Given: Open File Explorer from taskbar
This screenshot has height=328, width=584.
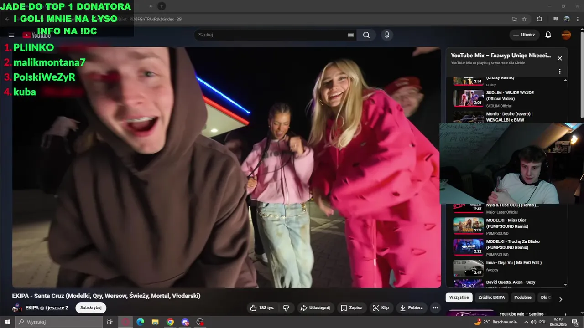Looking at the screenshot, I should [x=155, y=322].
